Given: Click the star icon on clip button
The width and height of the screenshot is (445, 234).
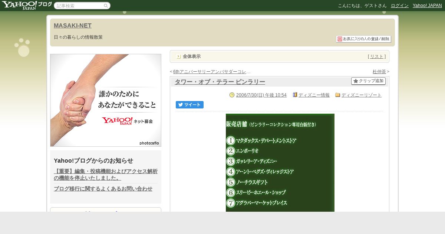Looking at the screenshot, I should [356, 81].
